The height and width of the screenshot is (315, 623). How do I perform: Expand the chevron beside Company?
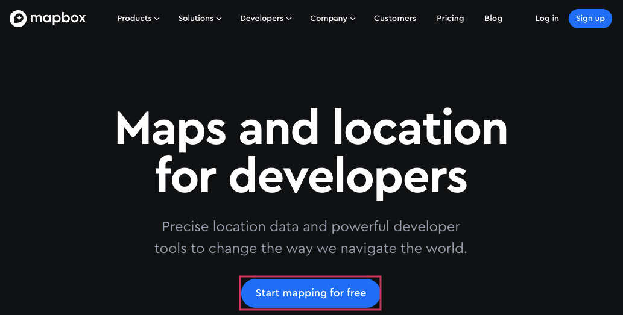(x=353, y=19)
